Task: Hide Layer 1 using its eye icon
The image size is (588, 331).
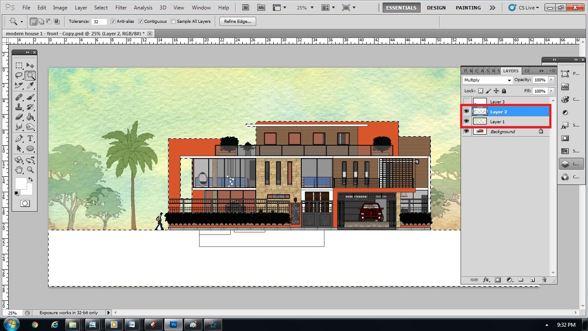Action: tap(466, 121)
